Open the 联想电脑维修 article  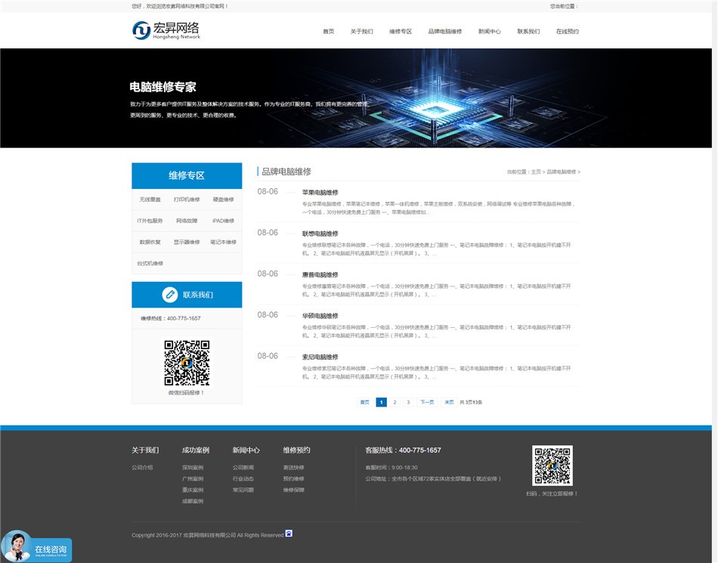tap(320, 234)
